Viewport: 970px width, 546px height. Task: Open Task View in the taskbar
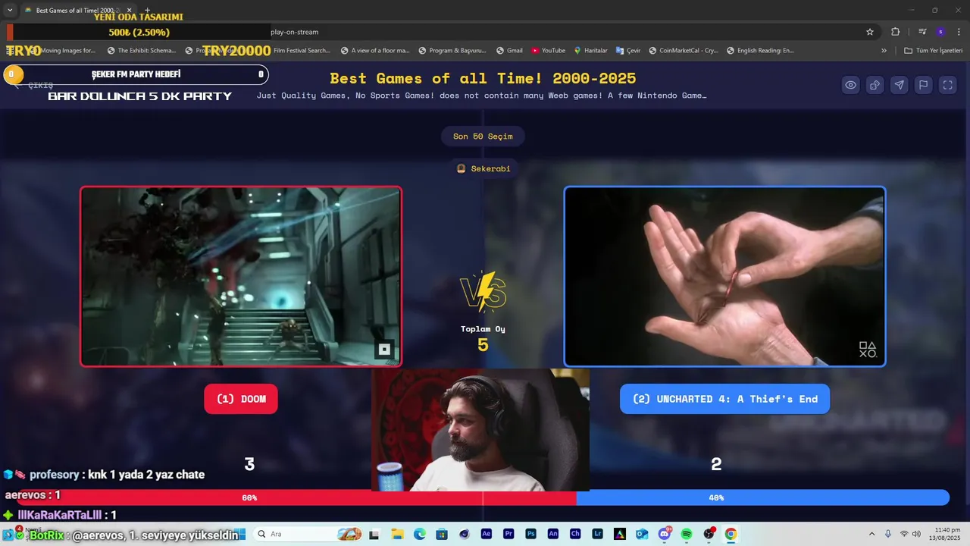pyautogui.click(x=374, y=534)
